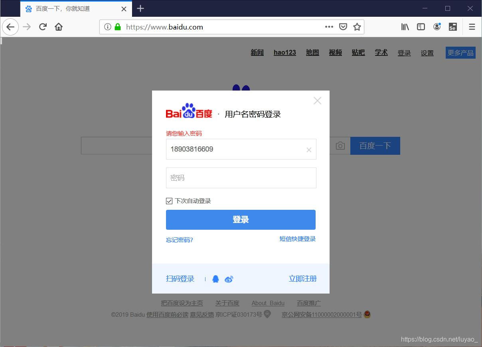This screenshot has width=482, height=347.
Task: Choose 扫码登录 option
Action: click(x=180, y=279)
